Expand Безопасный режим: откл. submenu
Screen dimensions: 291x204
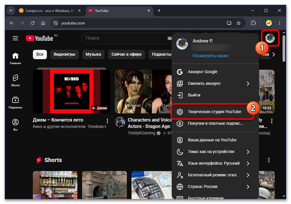pyautogui.click(x=248, y=175)
